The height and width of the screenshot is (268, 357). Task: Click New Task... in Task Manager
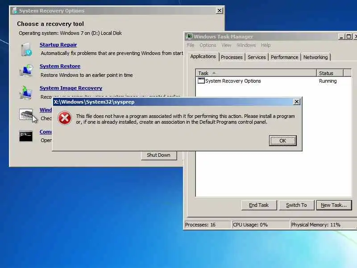334,205
